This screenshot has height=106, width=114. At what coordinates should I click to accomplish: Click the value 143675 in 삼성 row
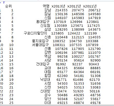[x=94, y=30]
